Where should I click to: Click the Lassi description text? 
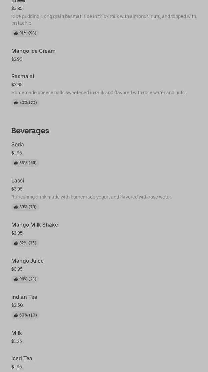91,197
